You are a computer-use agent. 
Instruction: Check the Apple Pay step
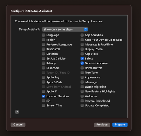(x=43, y=77)
